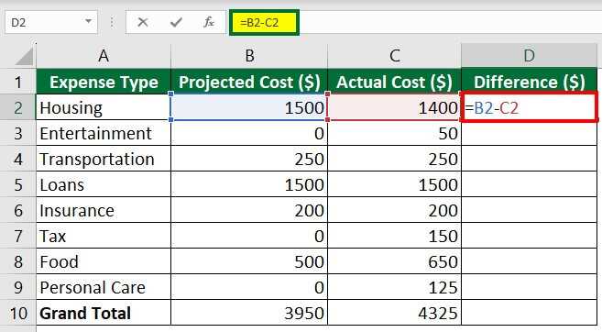The height and width of the screenshot is (332, 602).
Task: Click Grand Total actual 4325
Action: (394, 313)
